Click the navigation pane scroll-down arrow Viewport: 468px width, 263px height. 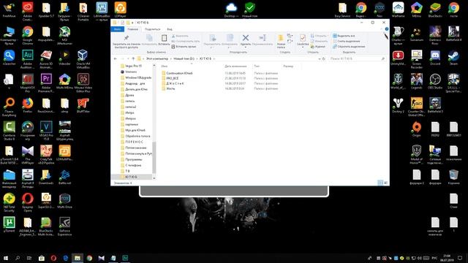[x=154, y=178]
